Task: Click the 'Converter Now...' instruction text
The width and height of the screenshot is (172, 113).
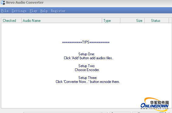Action: 88,82
